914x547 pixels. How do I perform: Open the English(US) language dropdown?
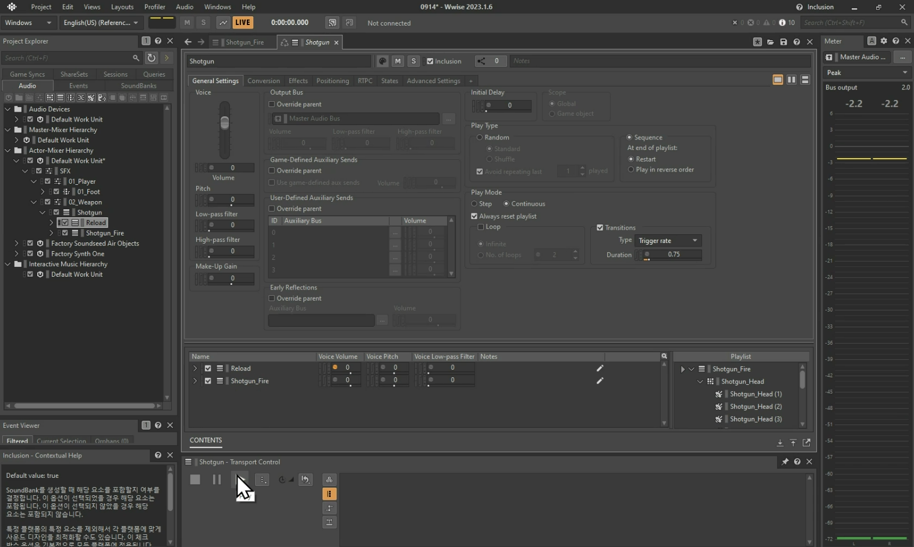[x=100, y=23]
